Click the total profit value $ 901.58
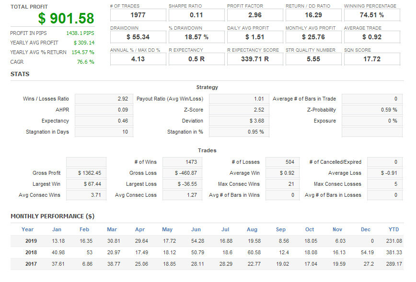 point(66,18)
